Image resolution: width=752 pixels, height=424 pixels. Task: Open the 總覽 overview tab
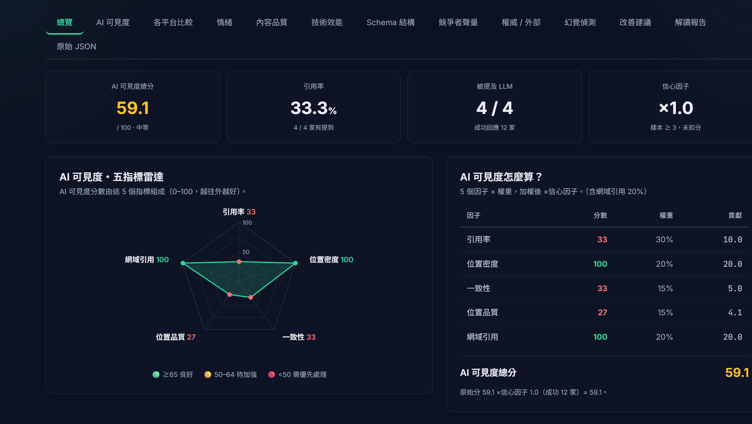(x=64, y=23)
